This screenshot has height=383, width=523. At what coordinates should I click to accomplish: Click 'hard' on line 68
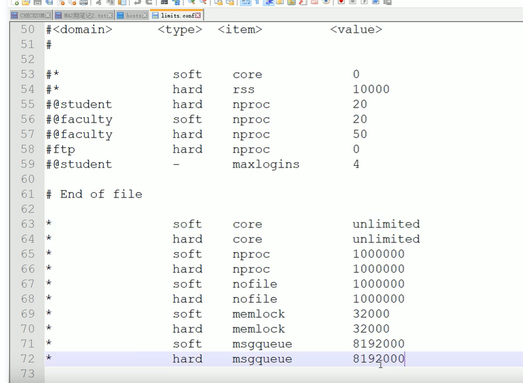pyautogui.click(x=187, y=299)
